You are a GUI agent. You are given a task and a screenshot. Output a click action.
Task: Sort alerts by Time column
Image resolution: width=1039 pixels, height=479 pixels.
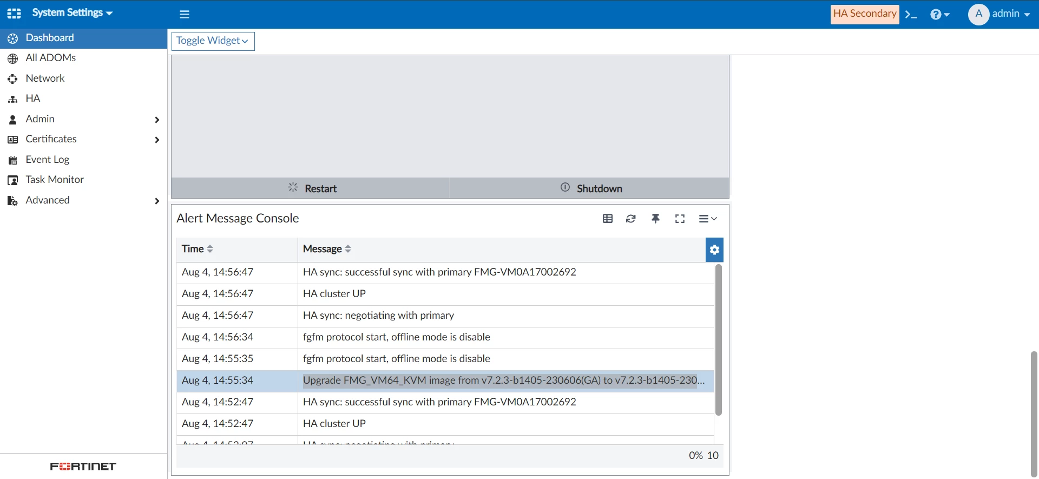click(x=198, y=249)
